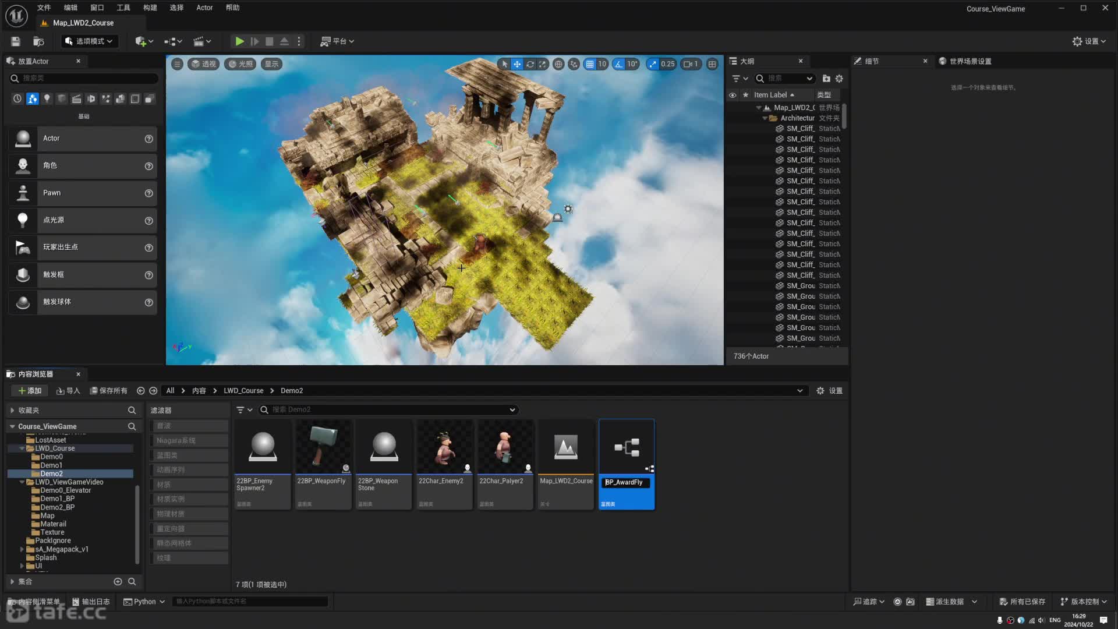This screenshot has width=1118, height=629.
Task: Click the save current level icon
Action: click(x=16, y=41)
